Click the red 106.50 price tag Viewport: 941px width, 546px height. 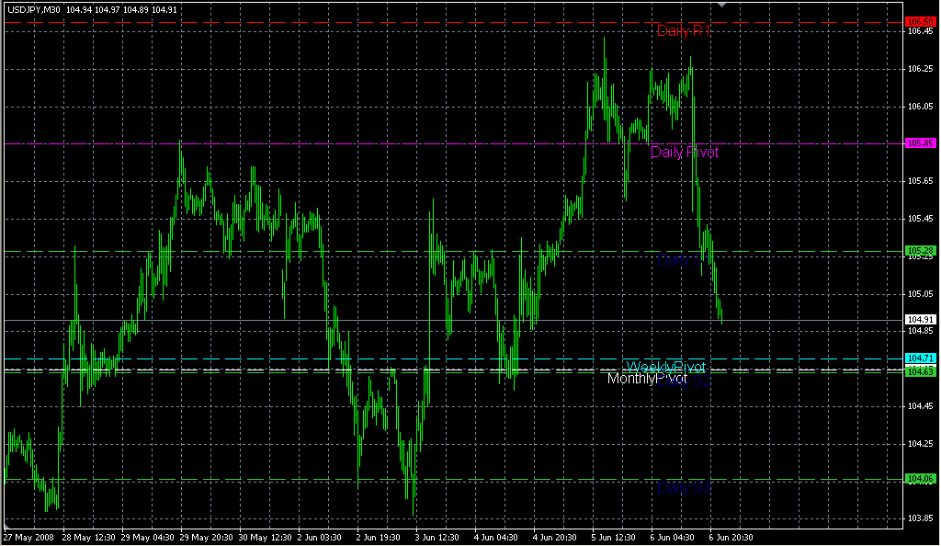pos(920,21)
